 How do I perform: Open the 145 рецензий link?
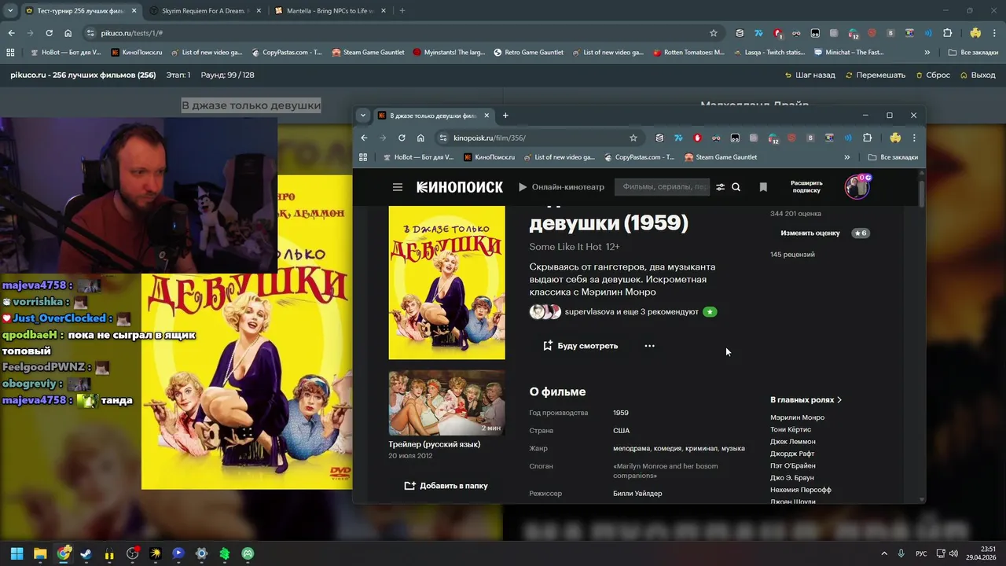click(792, 255)
